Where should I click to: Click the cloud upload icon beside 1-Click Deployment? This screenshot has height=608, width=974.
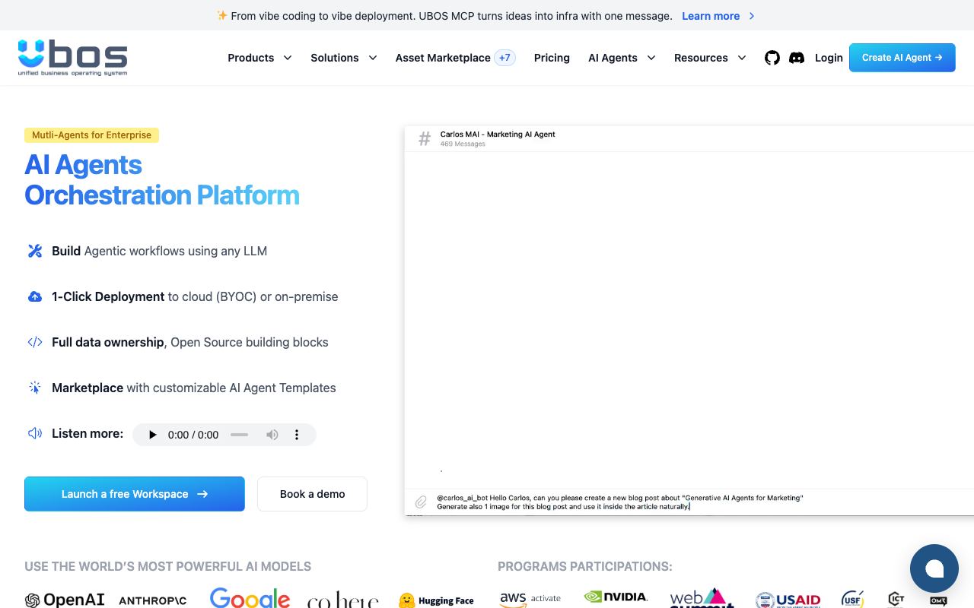tap(35, 296)
